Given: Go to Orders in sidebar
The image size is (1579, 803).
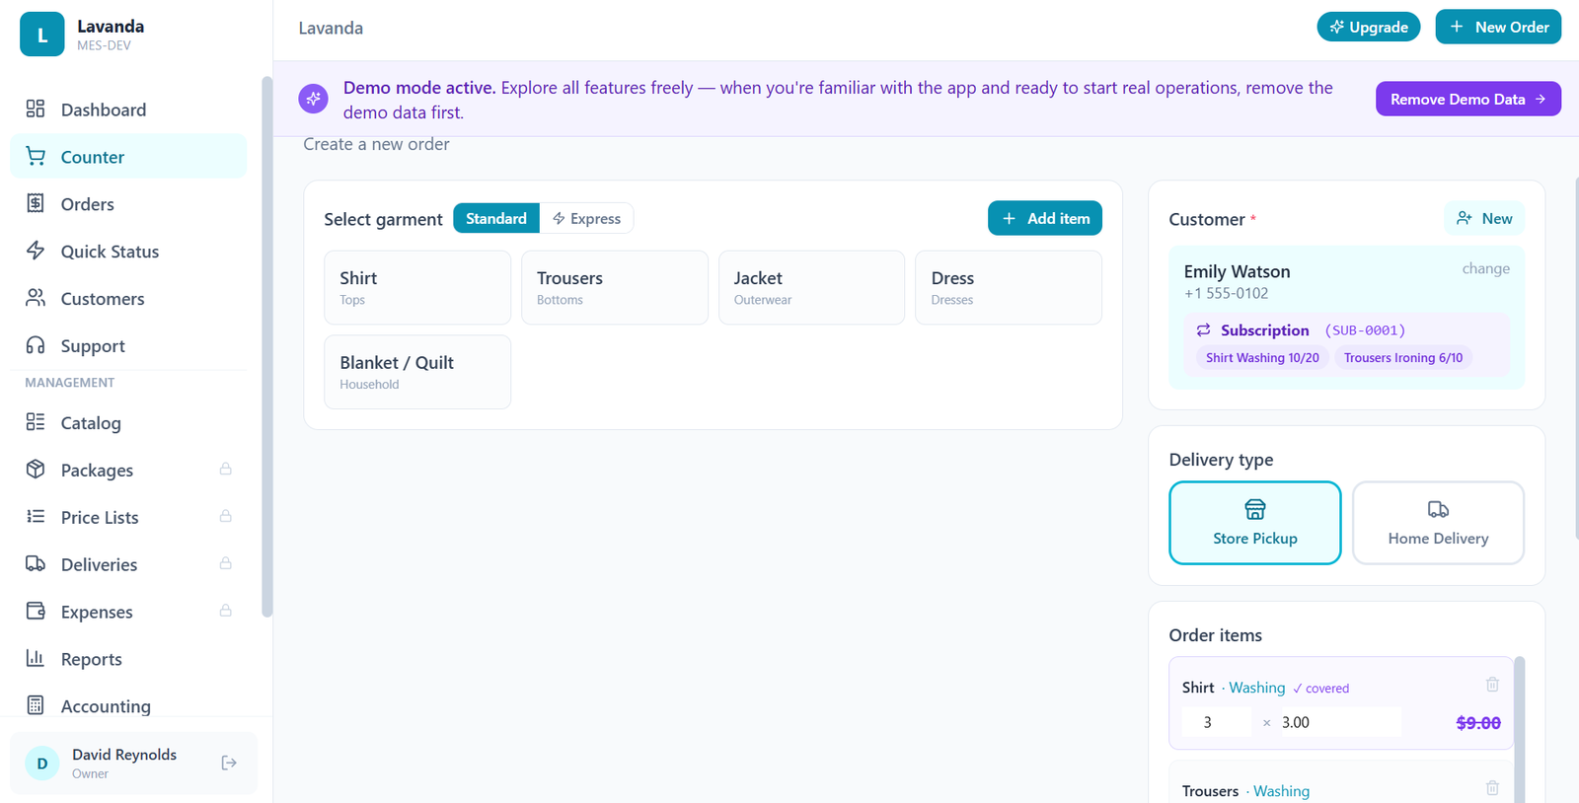Looking at the screenshot, I should pos(128,204).
